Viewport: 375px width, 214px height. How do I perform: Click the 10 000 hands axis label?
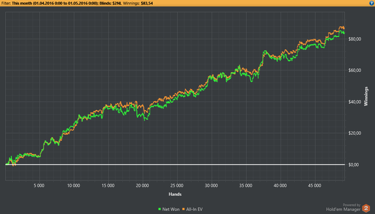(73, 186)
